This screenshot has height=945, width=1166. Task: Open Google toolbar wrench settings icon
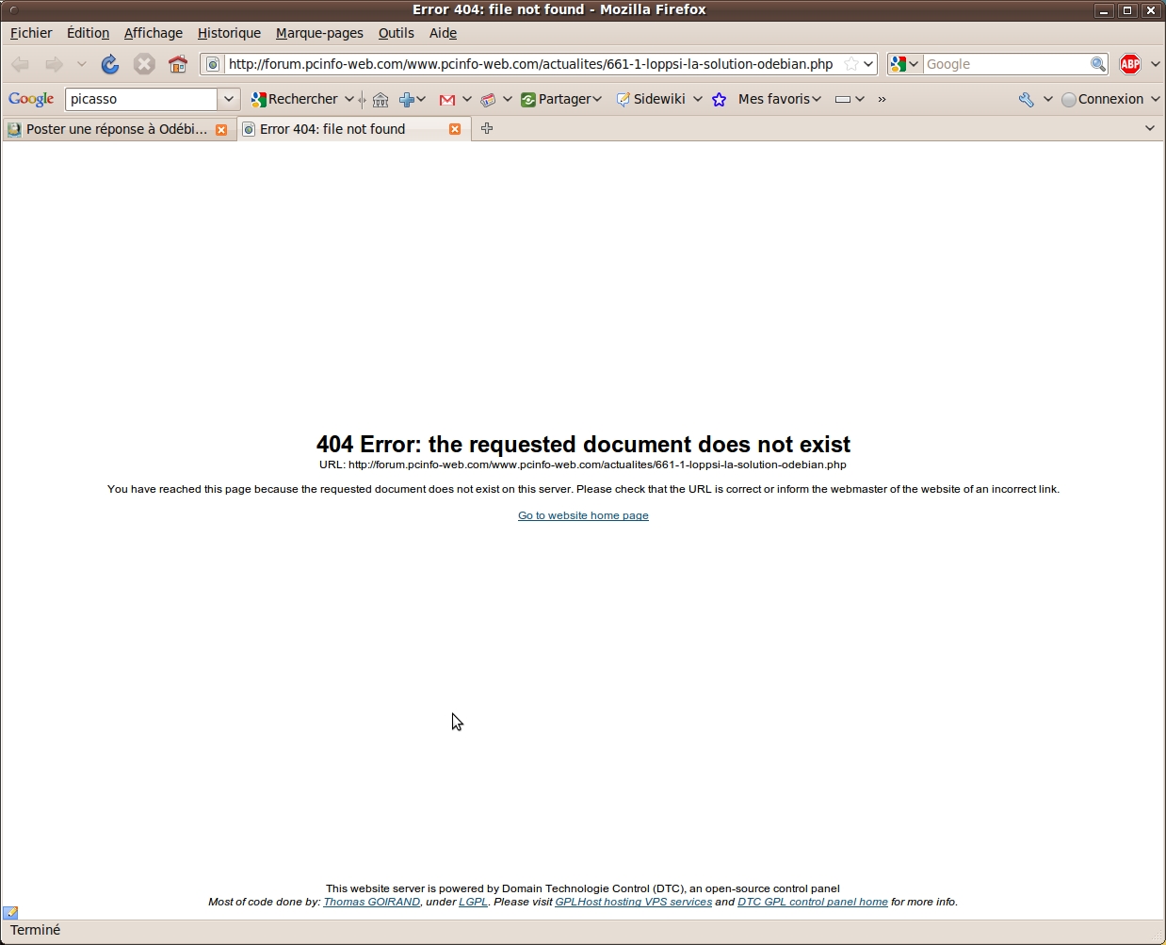point(1027,99)
